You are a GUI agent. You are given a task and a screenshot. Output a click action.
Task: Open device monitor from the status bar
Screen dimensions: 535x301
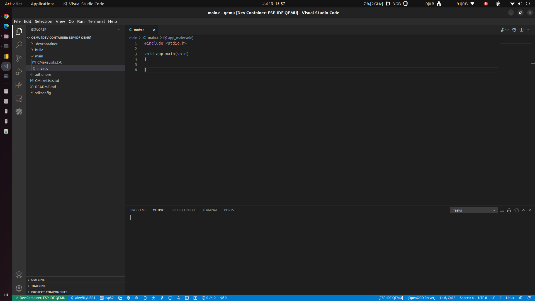[170, 298]
